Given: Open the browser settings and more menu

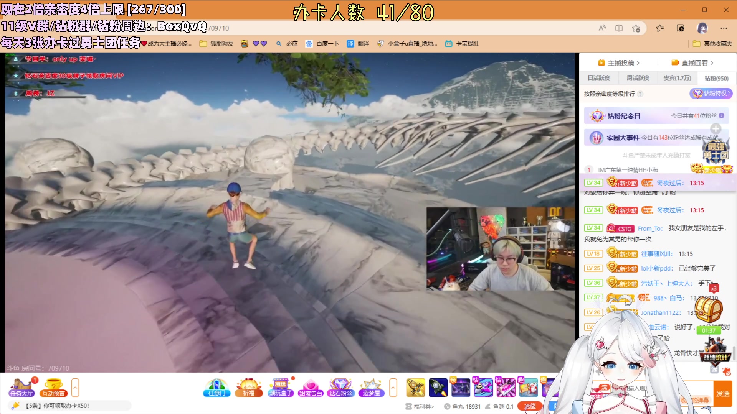Looking at the screenshot, I should pyautogui.click(x=724, y=28).
